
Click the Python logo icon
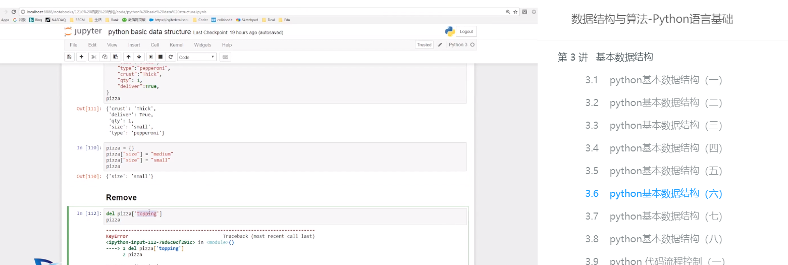coord(450,31)
